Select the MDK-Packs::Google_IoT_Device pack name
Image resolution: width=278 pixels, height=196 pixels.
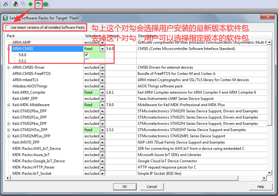pyautogui.click(x=39, y=161)
